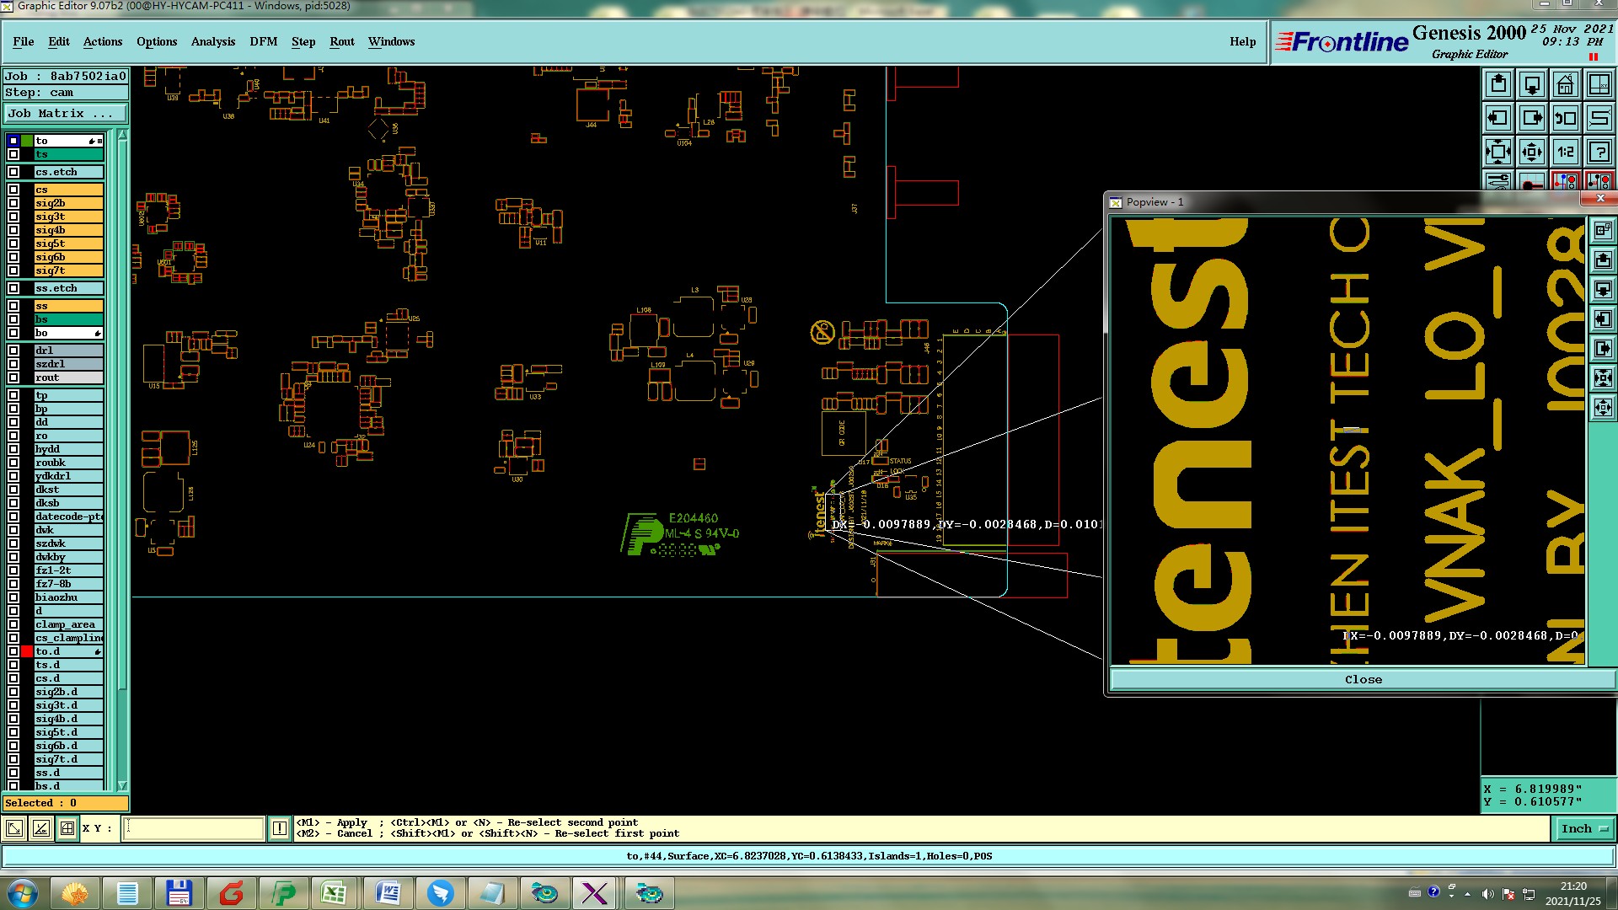Click red color swatch of to.d layer

[x=27, y=651]
